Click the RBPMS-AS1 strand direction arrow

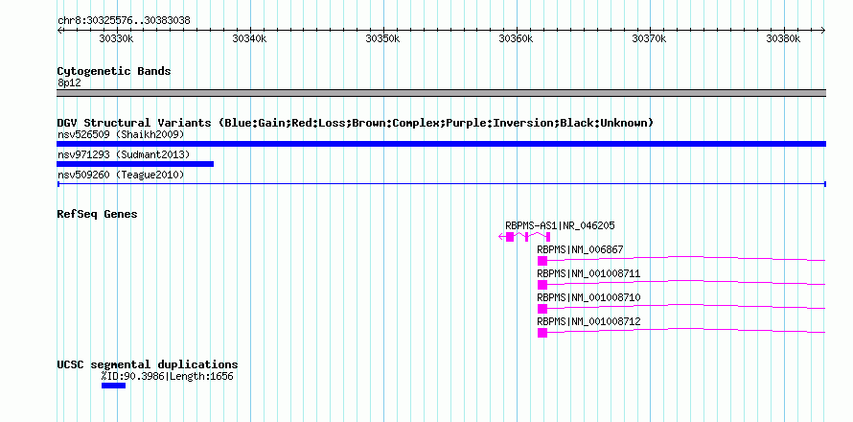501,237
